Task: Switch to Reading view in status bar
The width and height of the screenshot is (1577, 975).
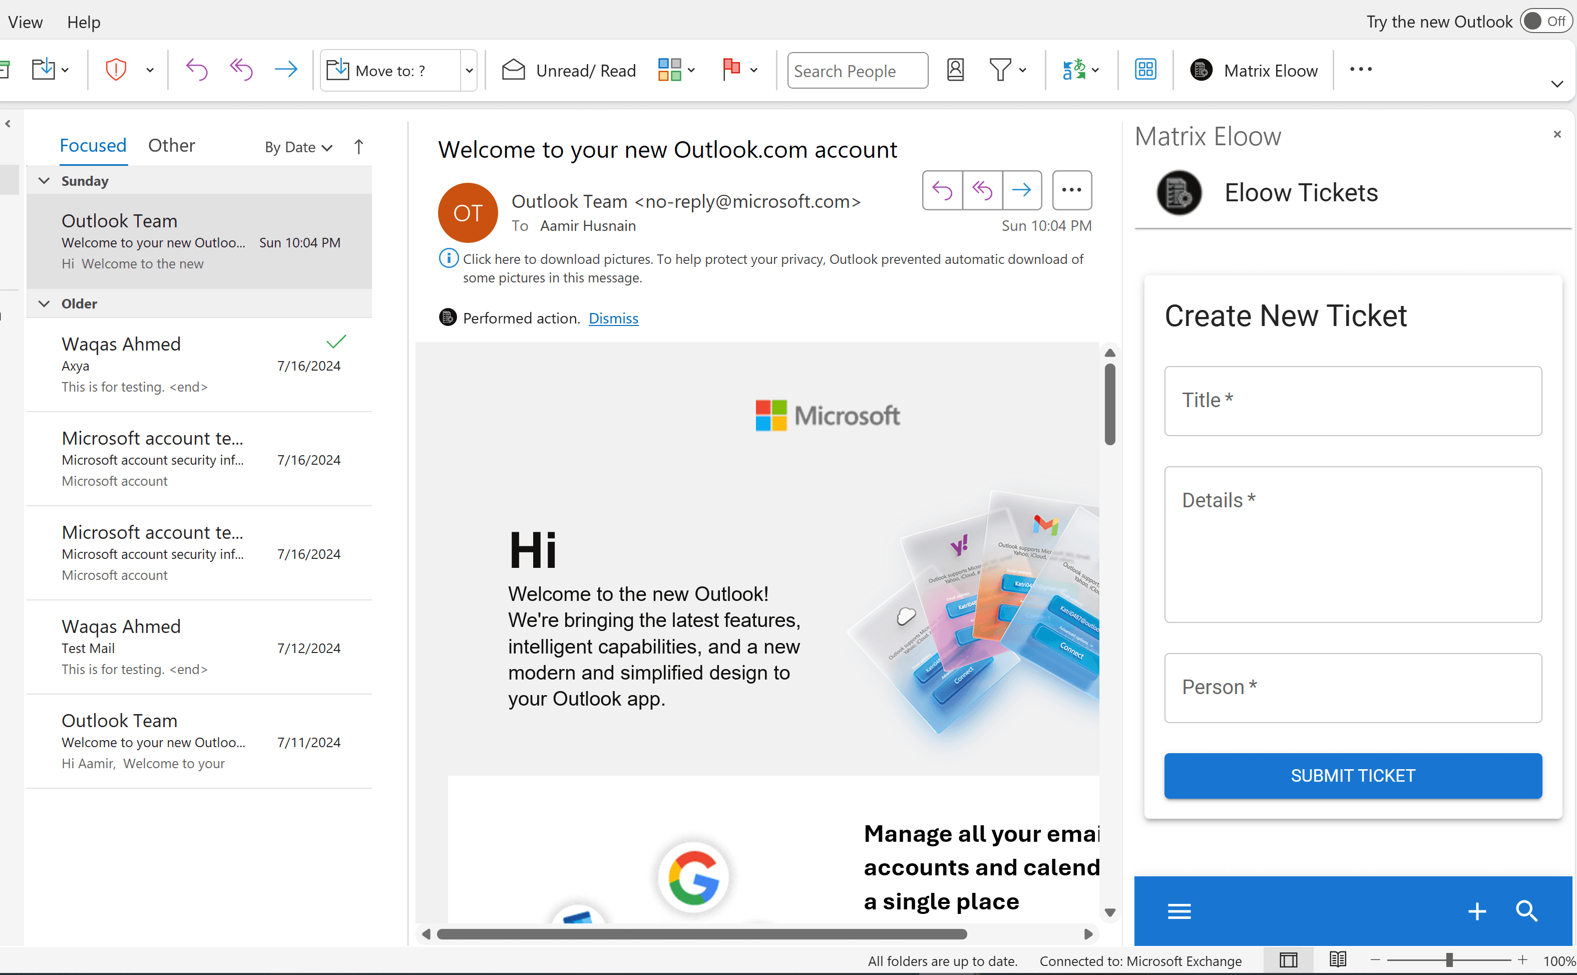Action: pos(1337,959)
